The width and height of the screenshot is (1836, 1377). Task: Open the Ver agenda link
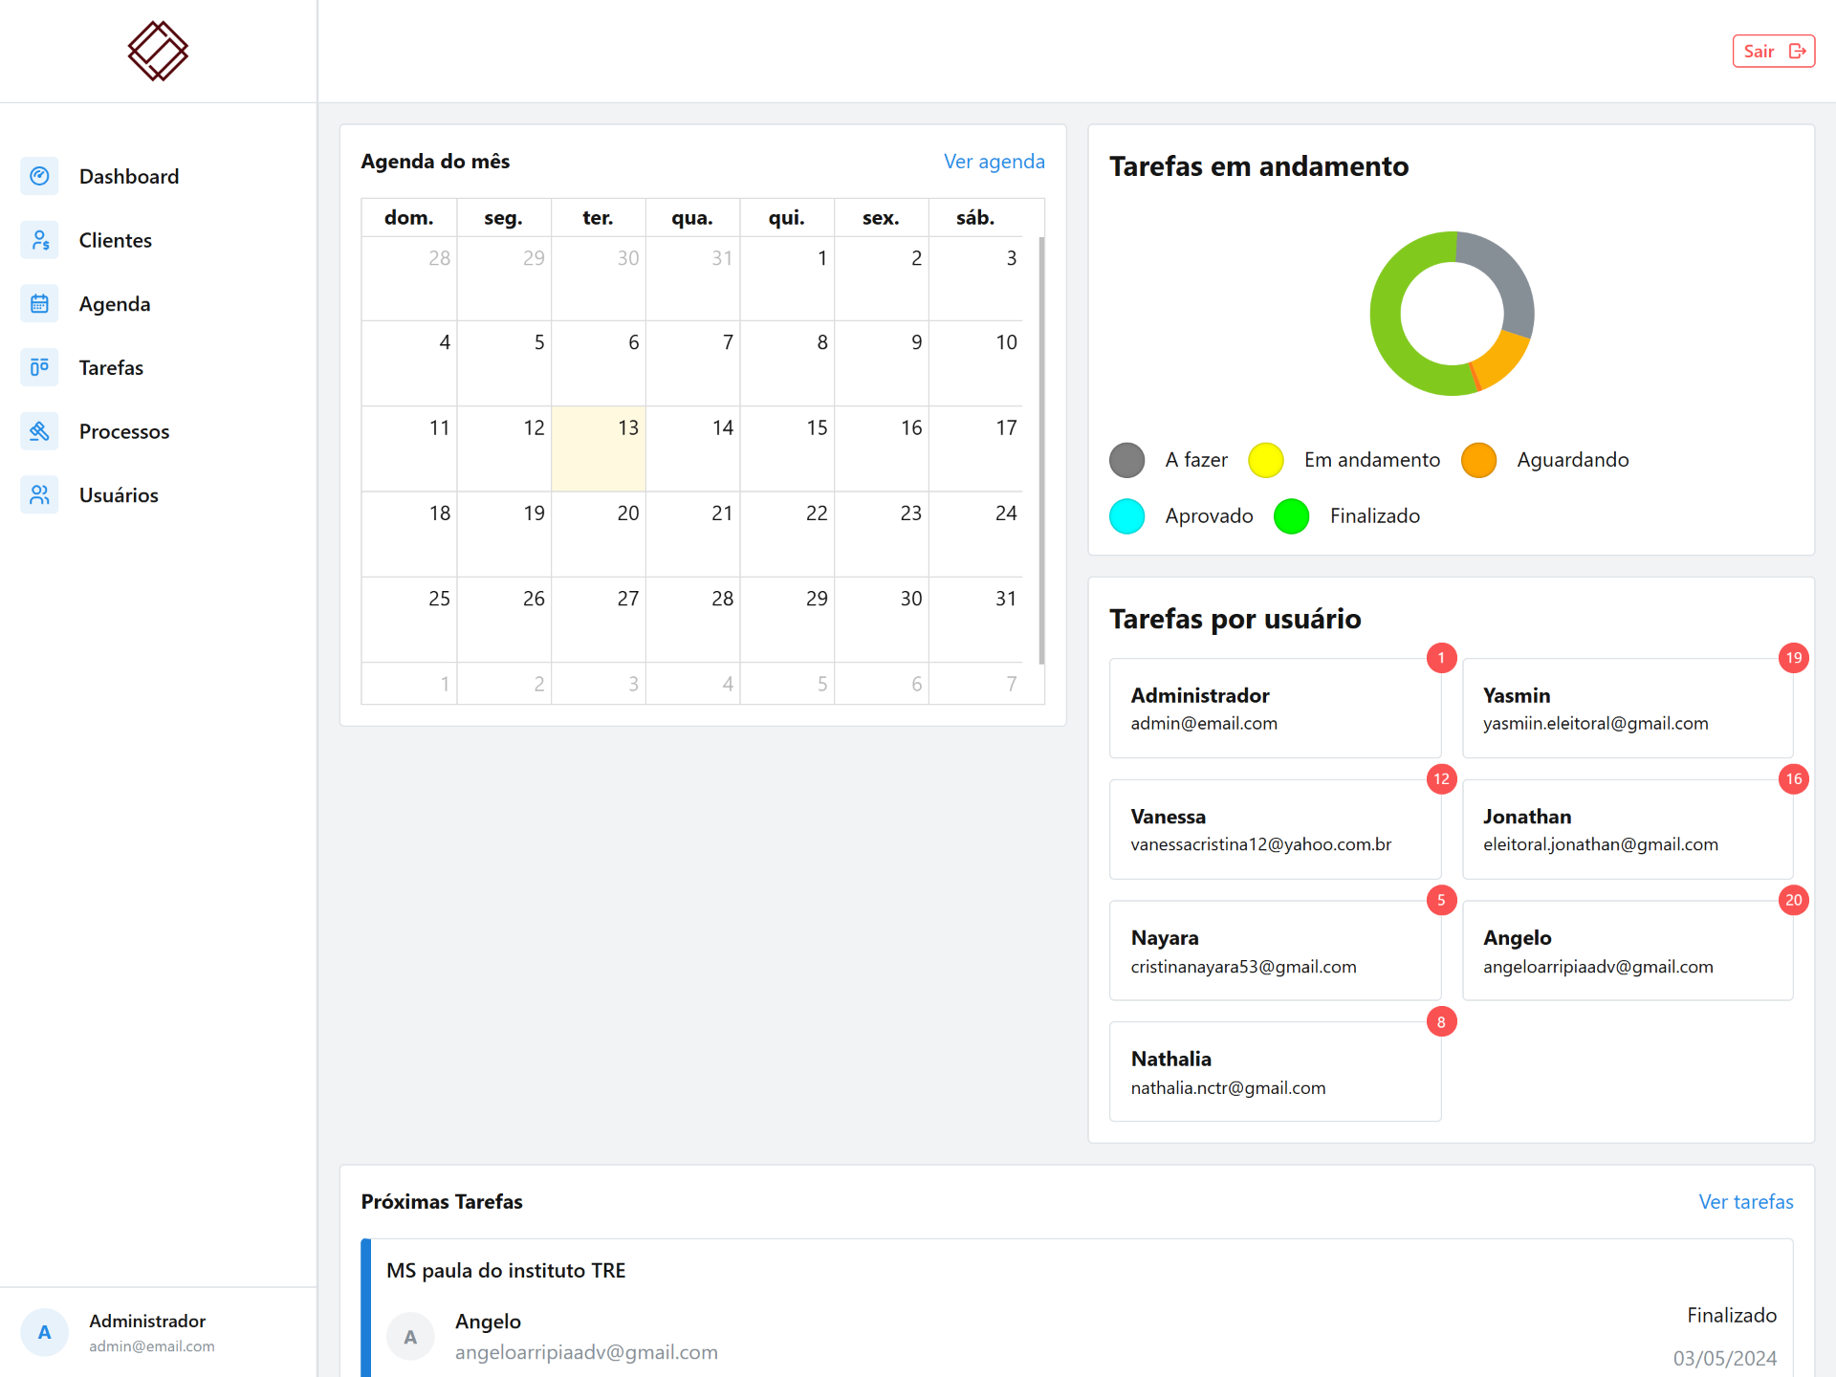[x=994, y=162]
